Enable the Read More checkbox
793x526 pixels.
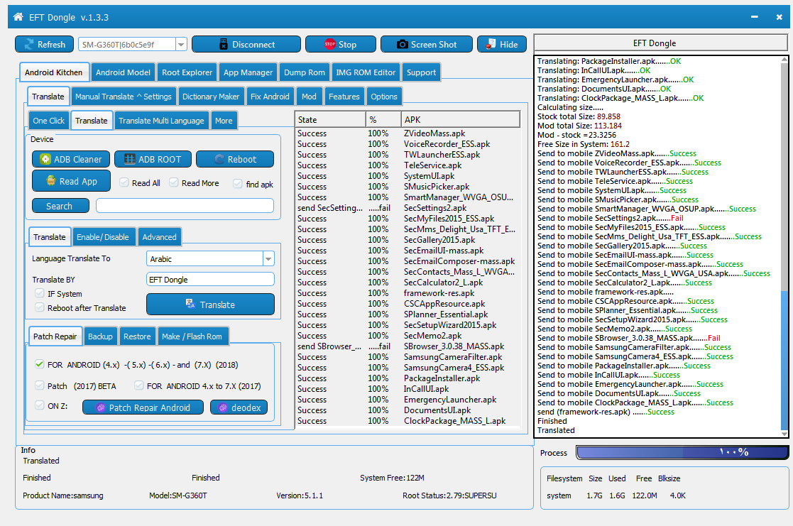click(173, 182)
